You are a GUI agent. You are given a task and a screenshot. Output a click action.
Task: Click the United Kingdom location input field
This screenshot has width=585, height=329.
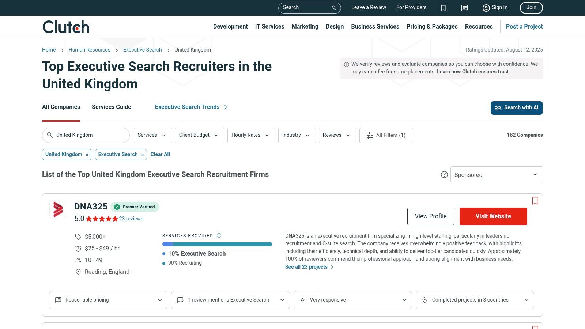click(x=90, y=135)
